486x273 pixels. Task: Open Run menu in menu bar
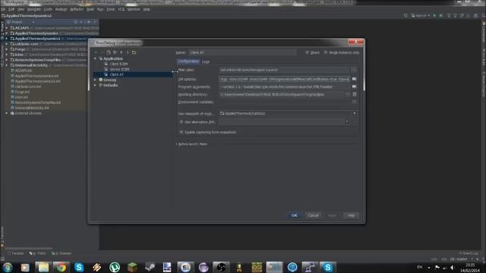100,9
